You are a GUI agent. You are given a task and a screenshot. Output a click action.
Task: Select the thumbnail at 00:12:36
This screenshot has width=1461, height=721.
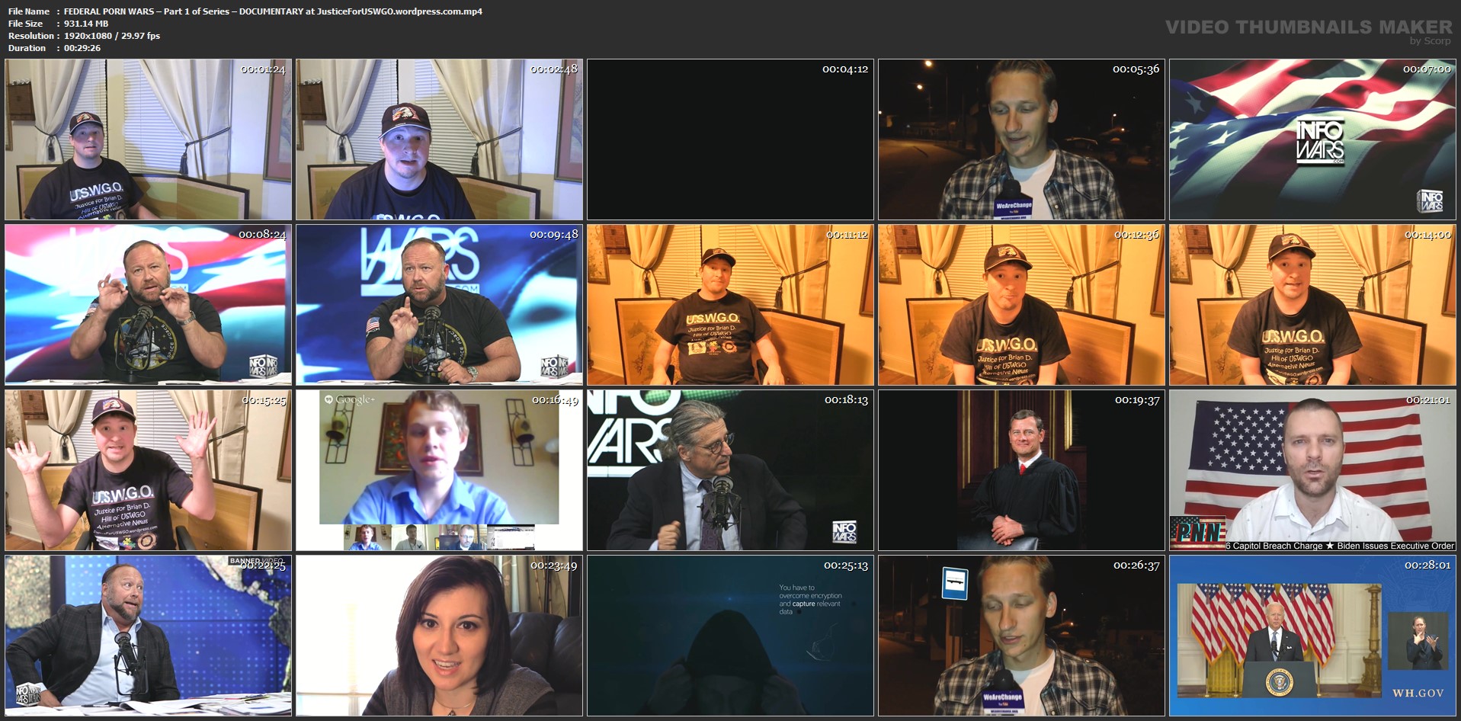pyautogui.click(x=1021, y=305)
